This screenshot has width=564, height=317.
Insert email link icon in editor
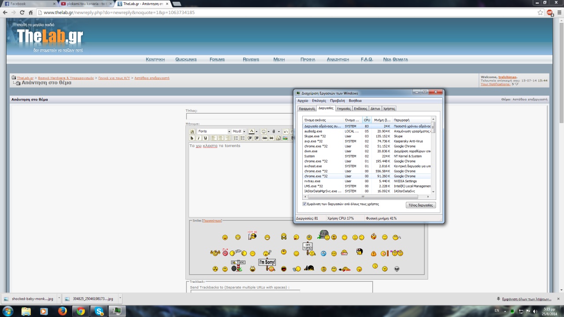[278, 138]
